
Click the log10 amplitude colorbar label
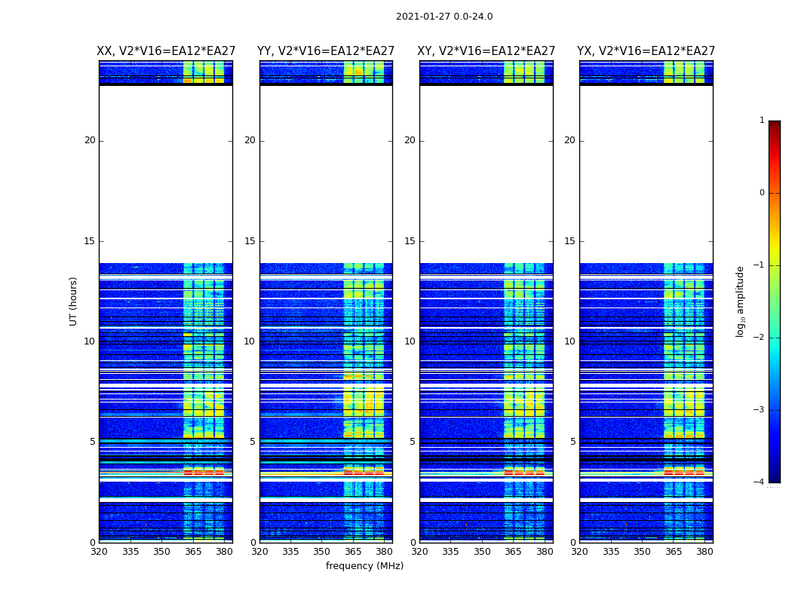coord(740,301)
